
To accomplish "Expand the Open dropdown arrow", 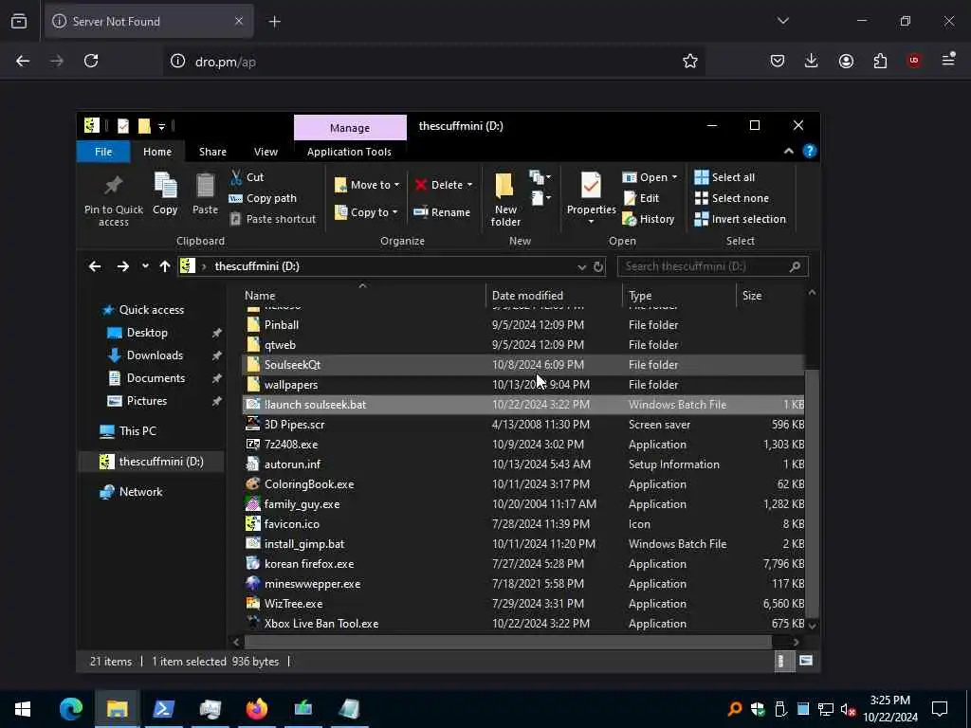I will click(x=674, y=177).
